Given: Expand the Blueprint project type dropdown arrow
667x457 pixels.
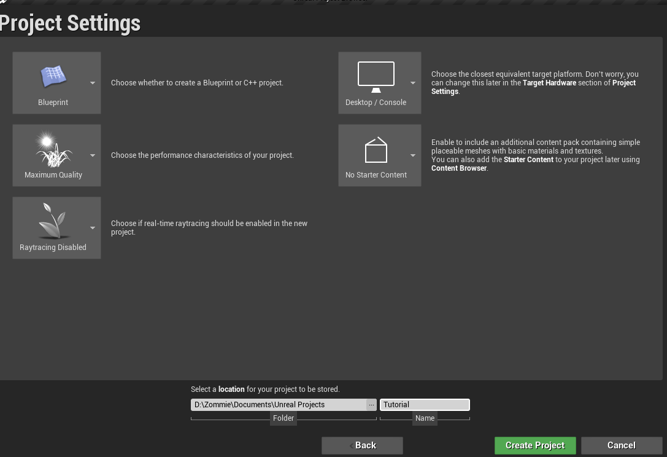Looking at the screenshot, I should 93,83.
